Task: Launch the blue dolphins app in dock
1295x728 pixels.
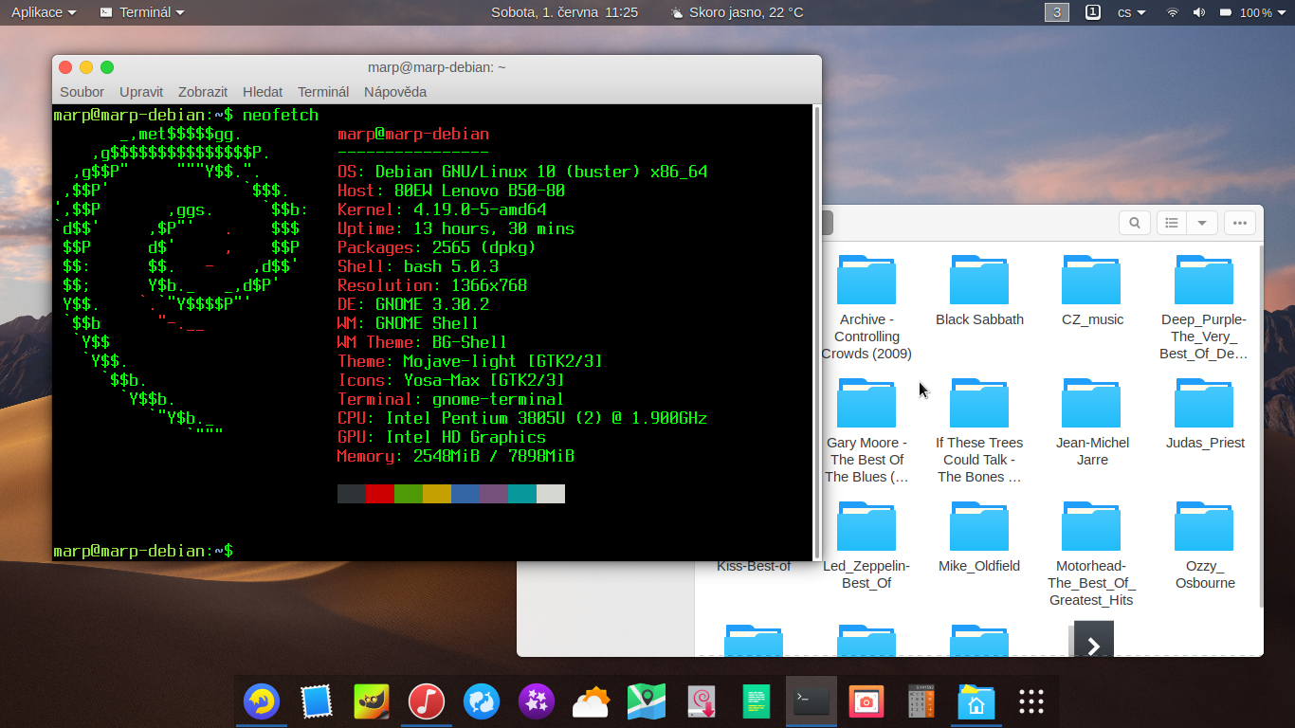Action: coord(481,701)
